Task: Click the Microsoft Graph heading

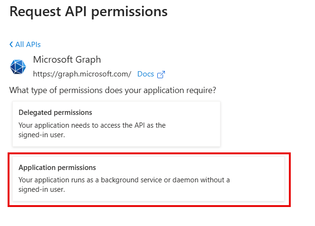Action: tap(67, 60)
